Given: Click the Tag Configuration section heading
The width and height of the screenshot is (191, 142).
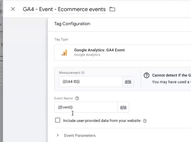Looking at the screenshot, I should click(72, 24).
